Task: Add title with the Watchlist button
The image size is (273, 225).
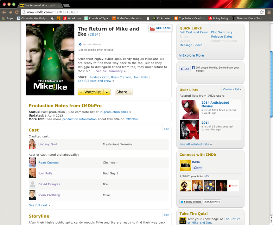Action: click(x=90, y=92)
